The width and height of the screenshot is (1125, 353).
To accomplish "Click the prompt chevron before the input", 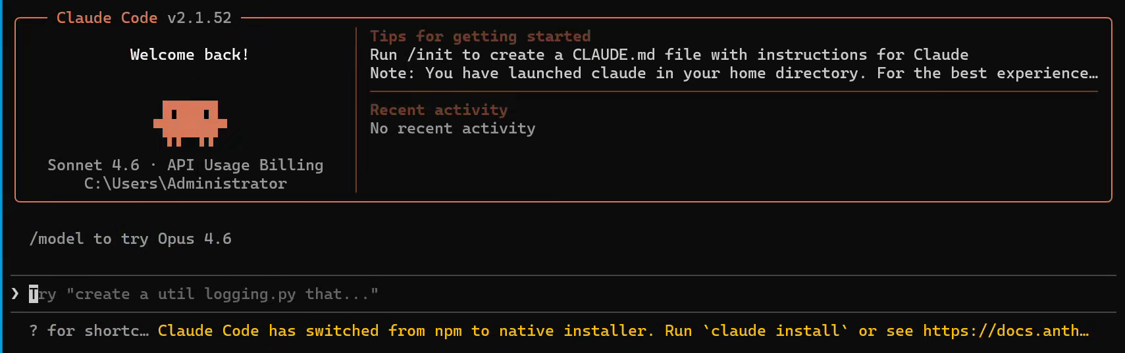I will 15,294.
